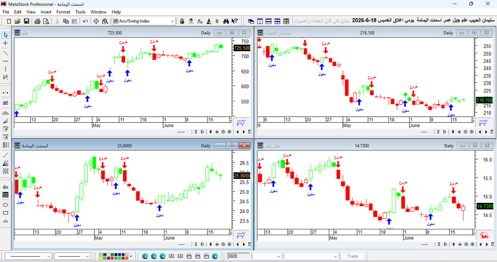Click the blue color swatch in palette

[120, 255]
